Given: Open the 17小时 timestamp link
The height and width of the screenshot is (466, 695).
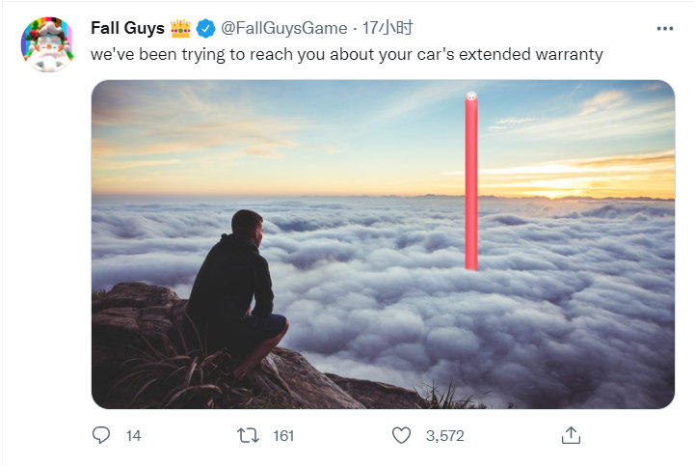Looking at the screenshot, I should click(388, 28).
